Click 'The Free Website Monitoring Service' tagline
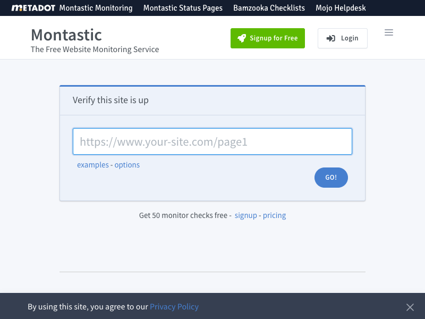This screenshot has width=425, height=319. [95, 49]
